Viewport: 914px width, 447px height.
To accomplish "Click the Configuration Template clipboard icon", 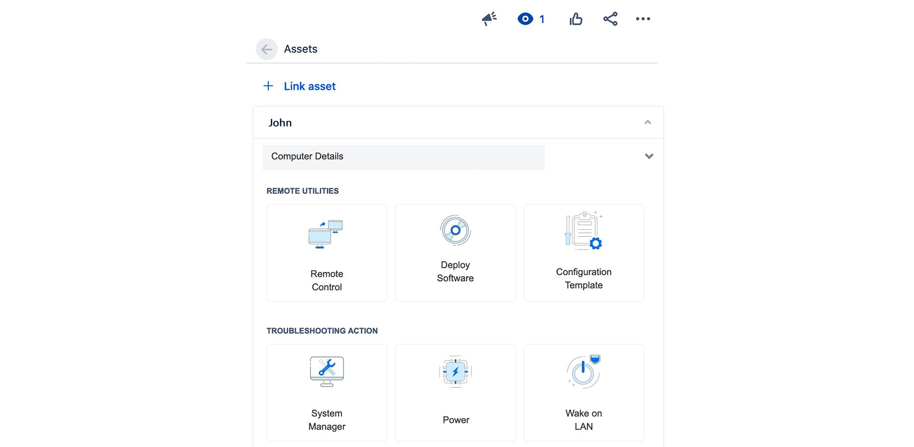I will coord(584,230).
